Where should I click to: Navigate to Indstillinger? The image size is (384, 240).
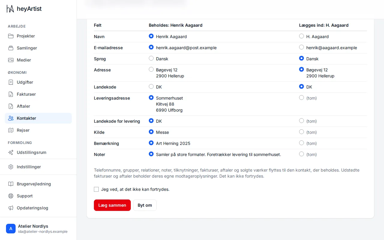click(38, 167)
